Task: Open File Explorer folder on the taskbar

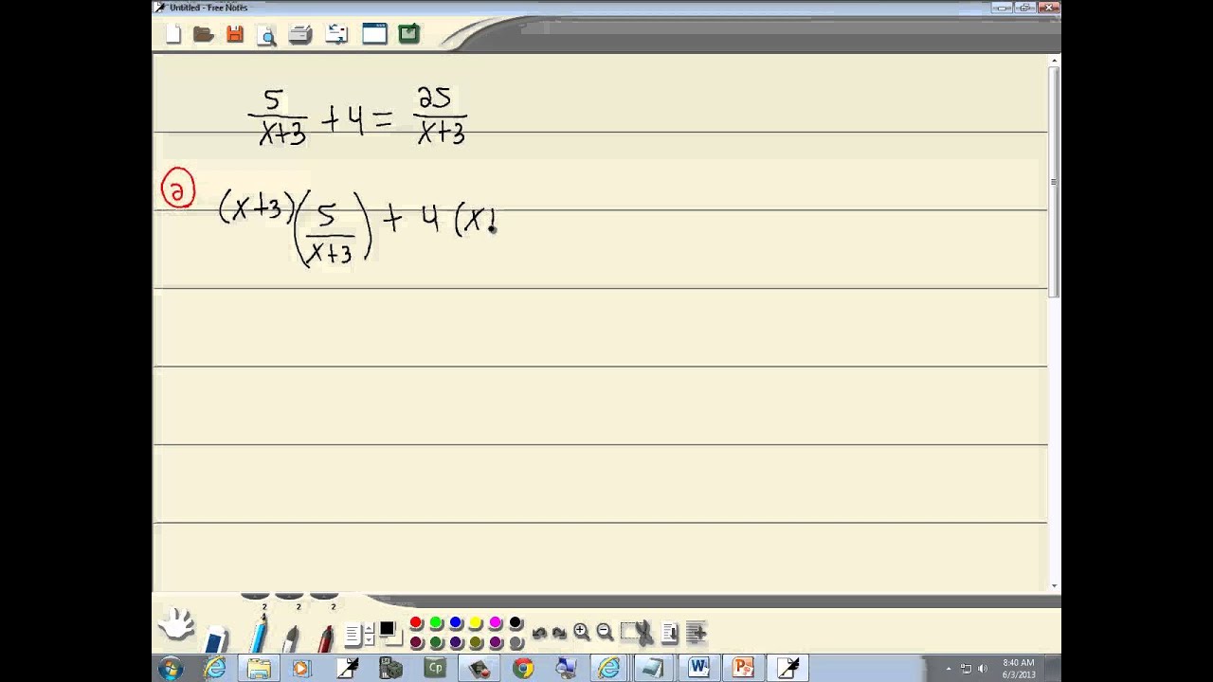Action: 259,668
